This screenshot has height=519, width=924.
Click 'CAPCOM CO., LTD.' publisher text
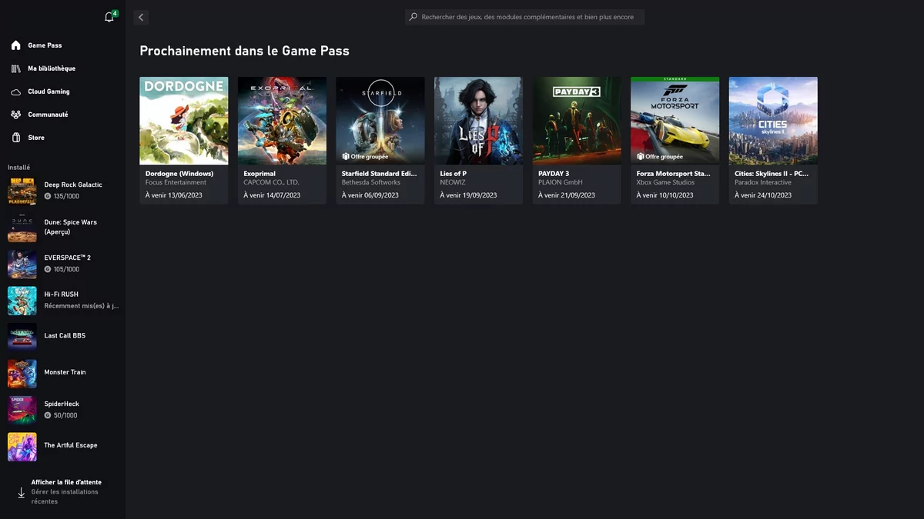tap(271, 182)
